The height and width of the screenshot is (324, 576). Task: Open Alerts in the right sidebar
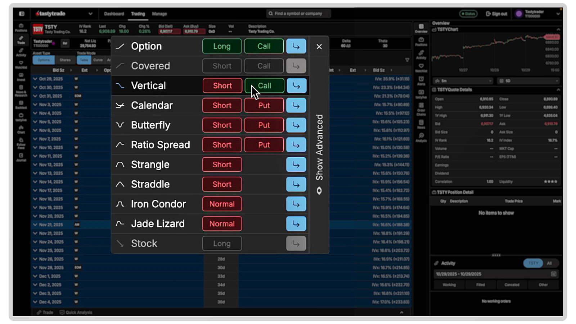click(420, 80)
